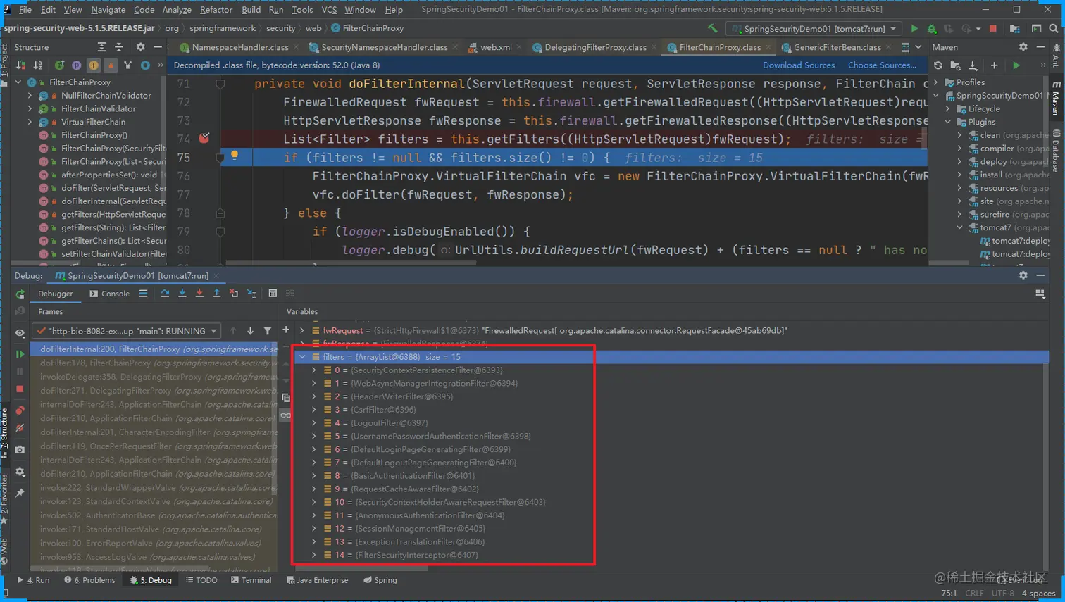Click the UTF-8 encoding in status bar
This screenshot has height=602, width=1065.
coord(1002,593)
